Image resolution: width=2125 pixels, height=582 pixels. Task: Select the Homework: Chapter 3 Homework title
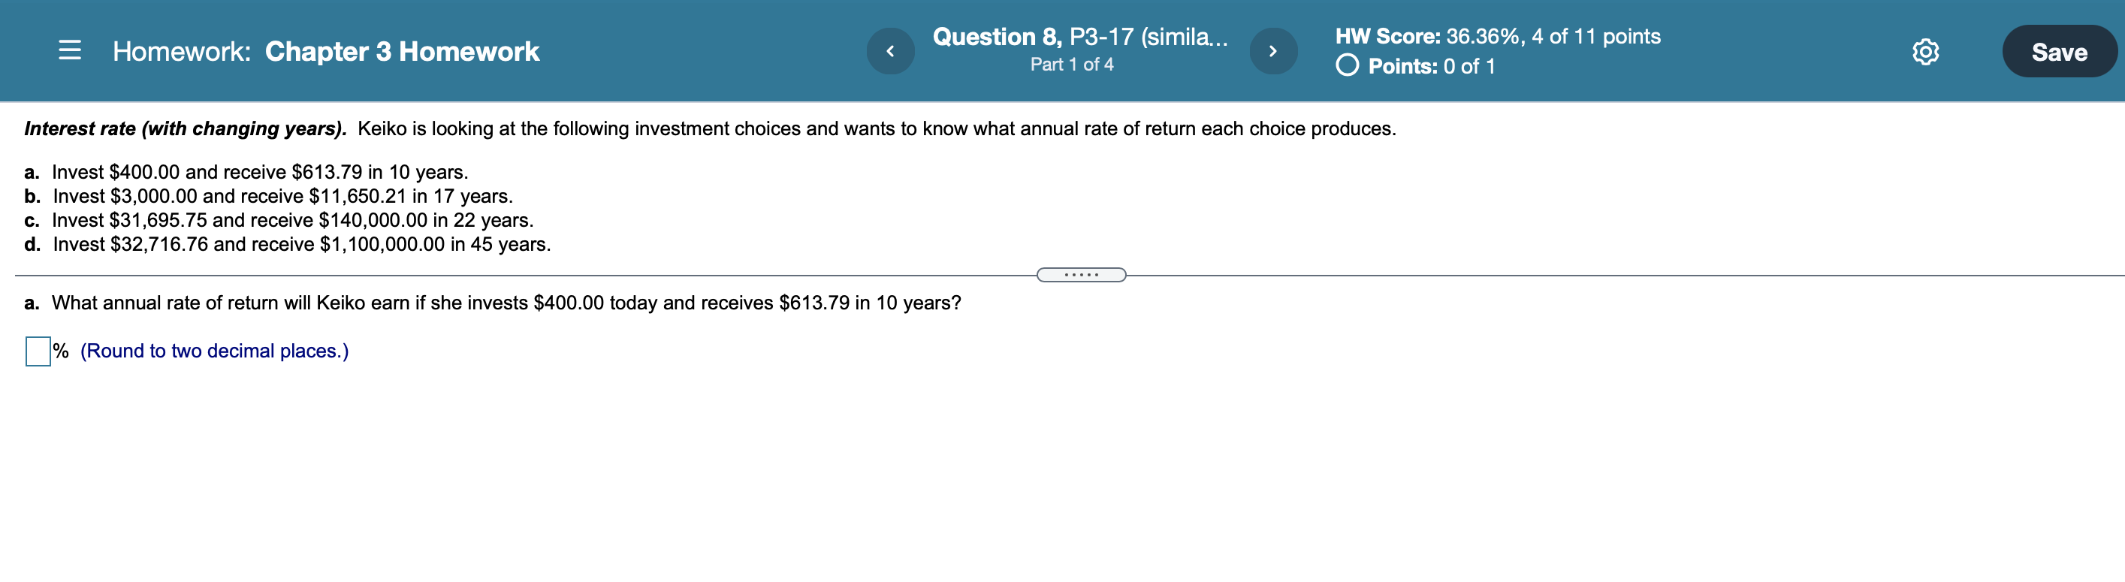(324, 51)
